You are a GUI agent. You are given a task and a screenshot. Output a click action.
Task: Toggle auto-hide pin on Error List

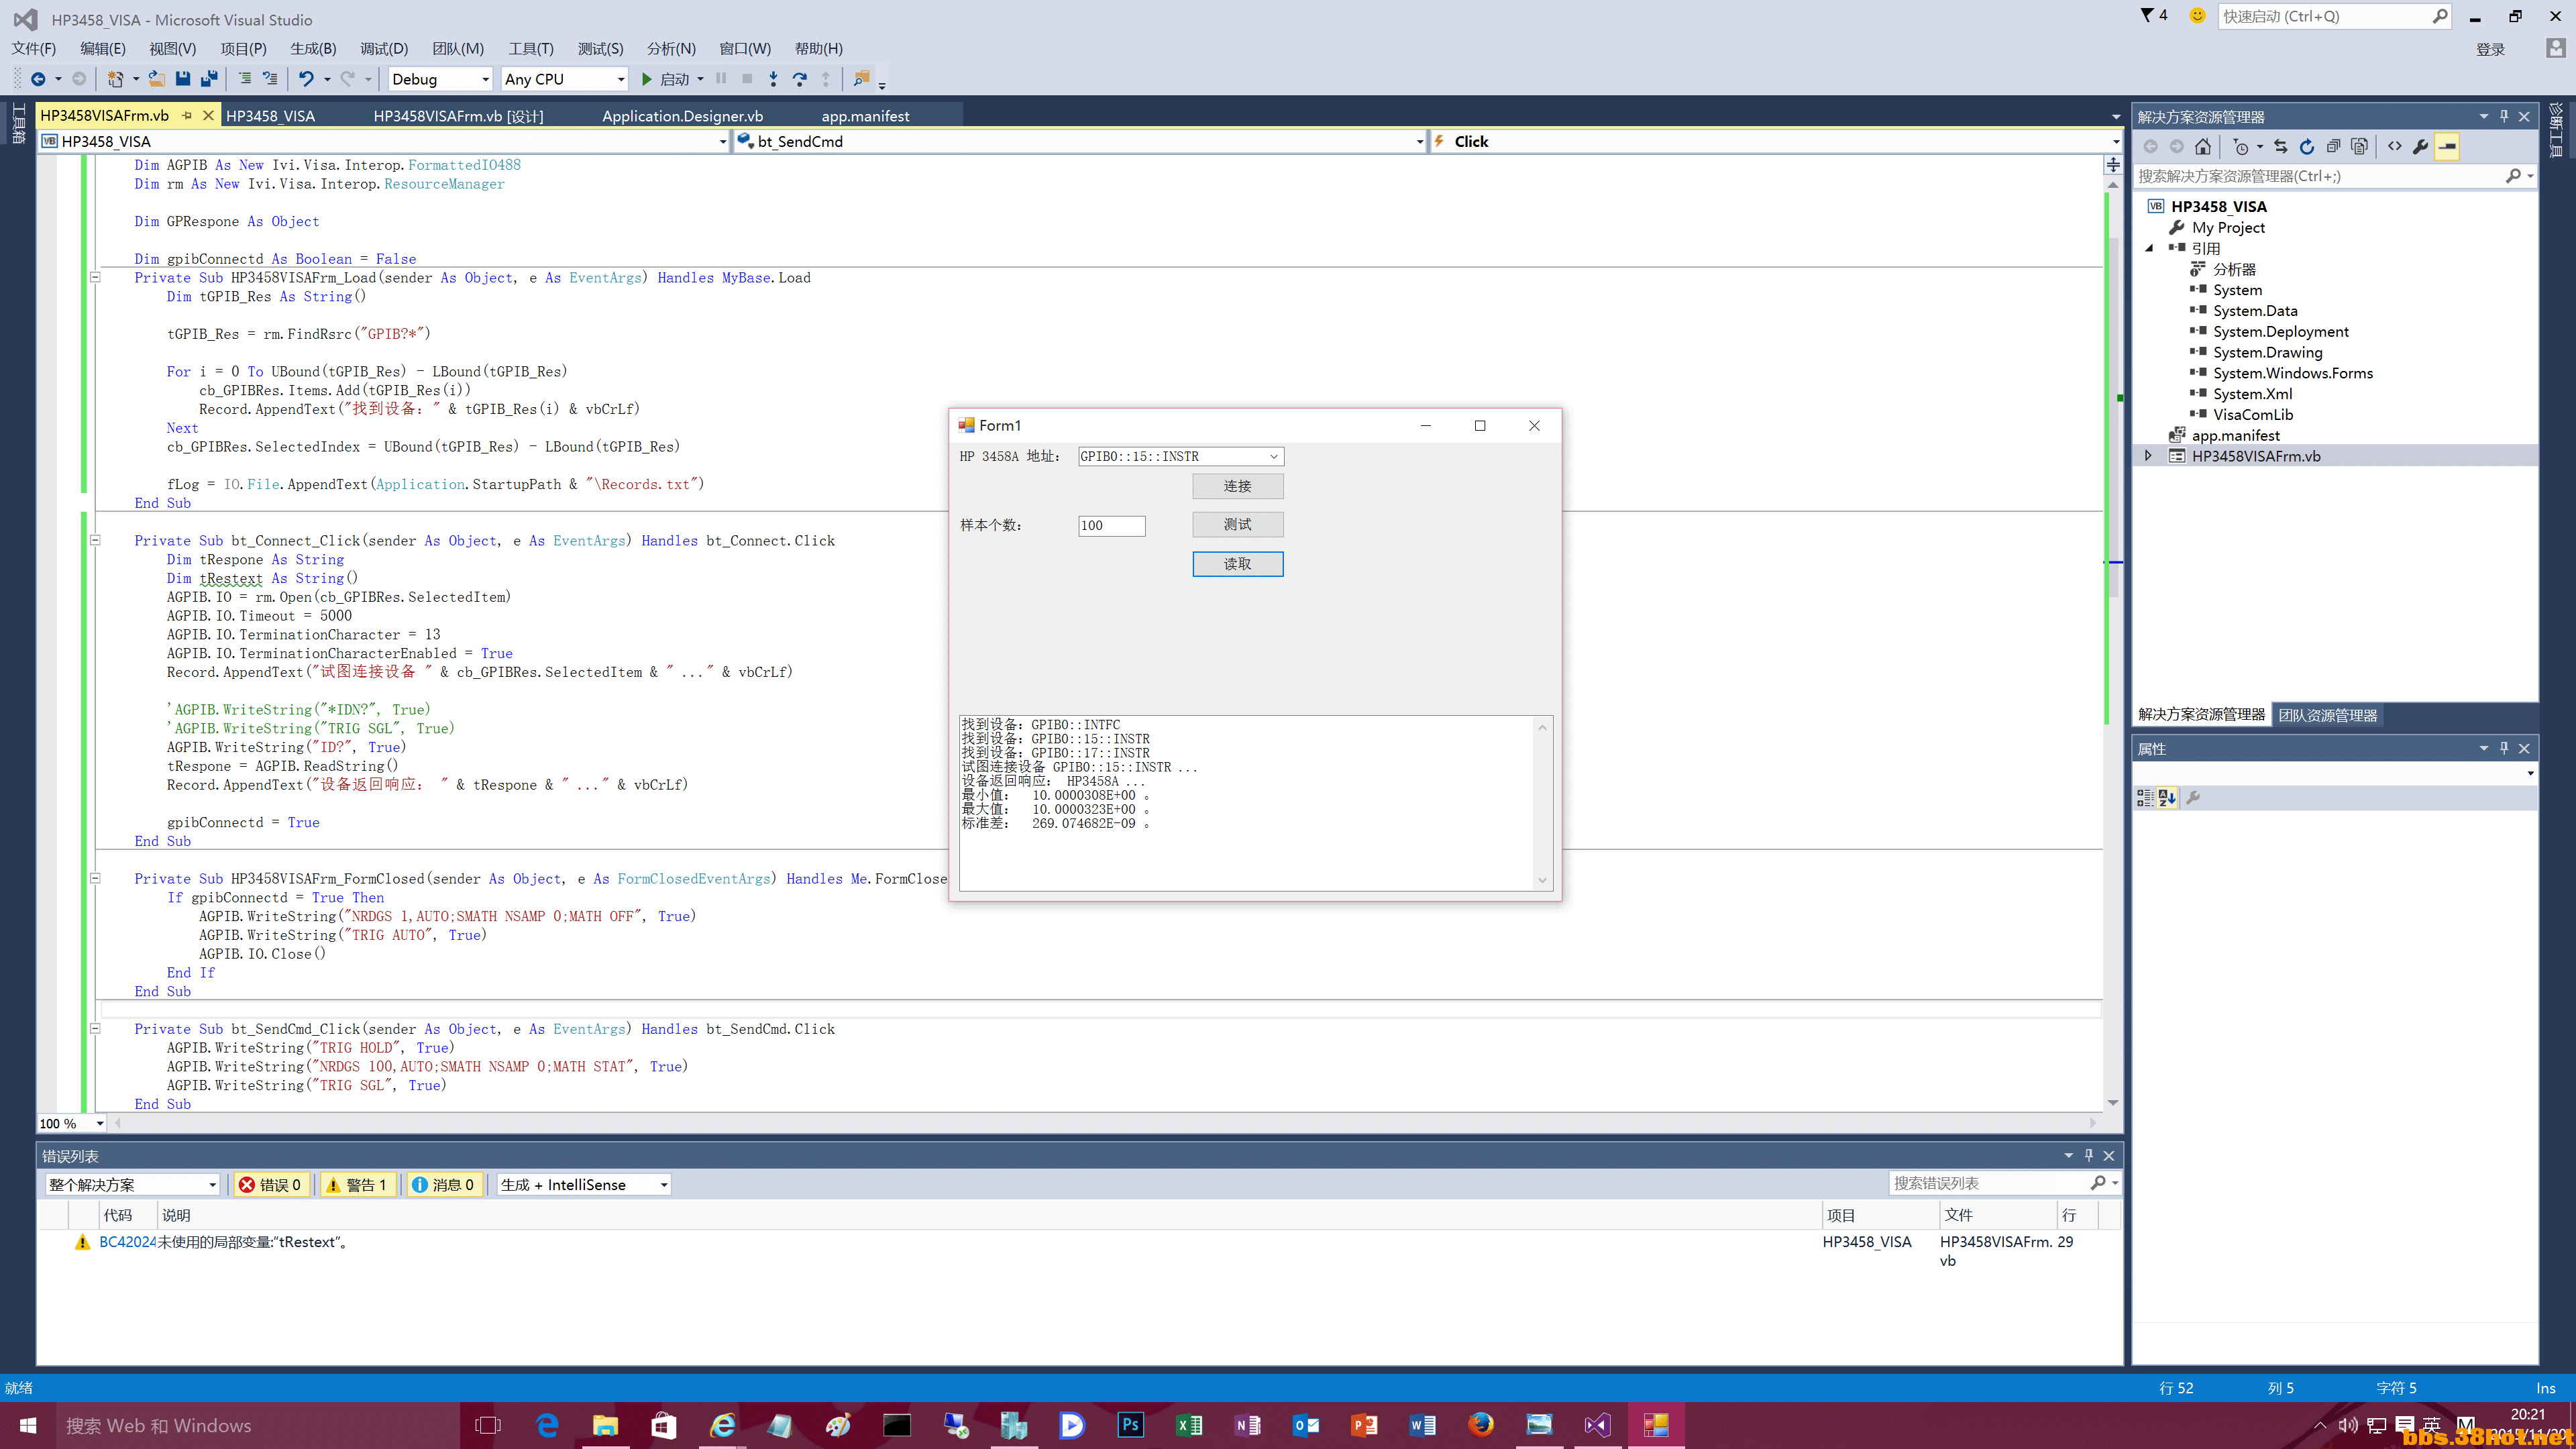[2088, 1155]
